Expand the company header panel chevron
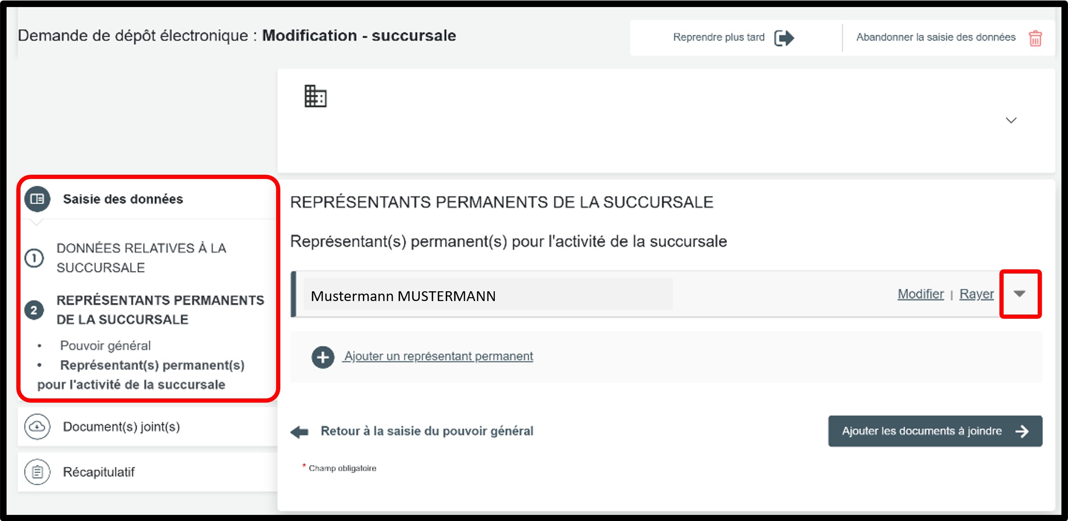 click(x=1011, y=121)
